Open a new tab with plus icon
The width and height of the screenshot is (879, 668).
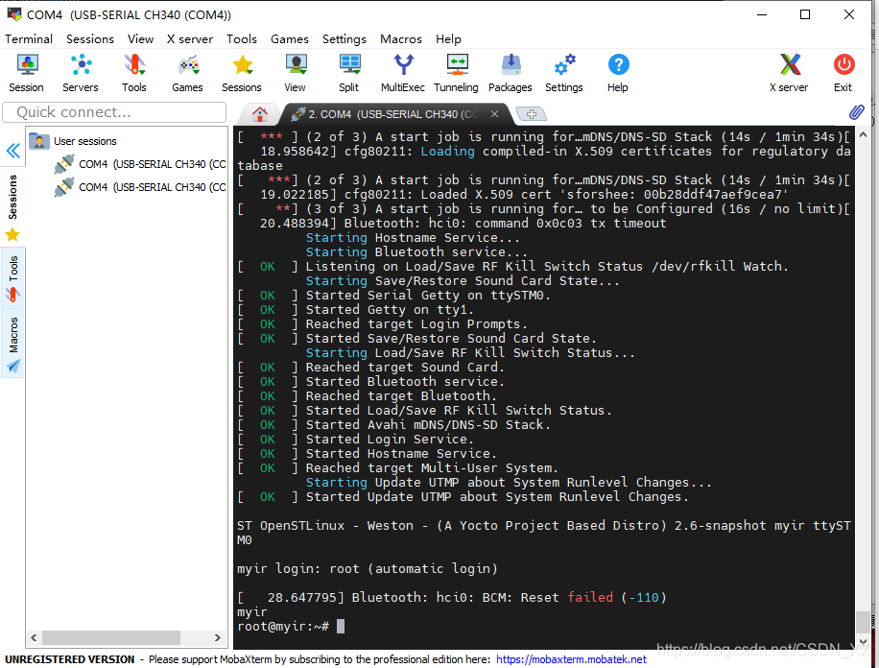[531, 114]
